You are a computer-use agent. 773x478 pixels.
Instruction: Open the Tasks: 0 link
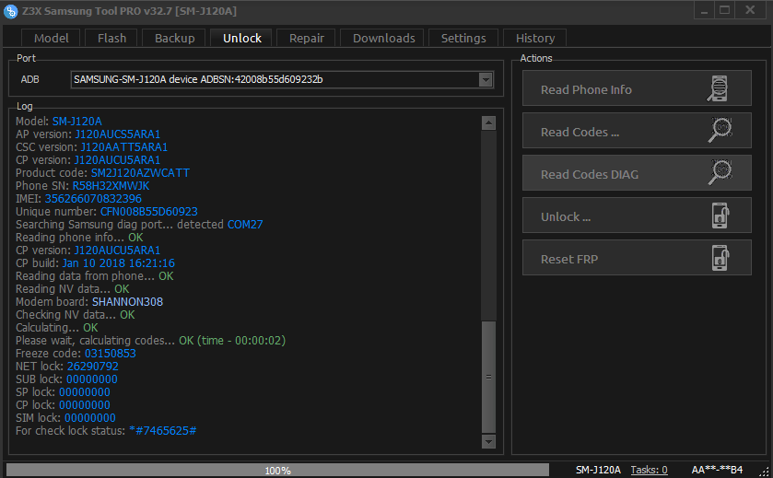(x=649, y=470)
